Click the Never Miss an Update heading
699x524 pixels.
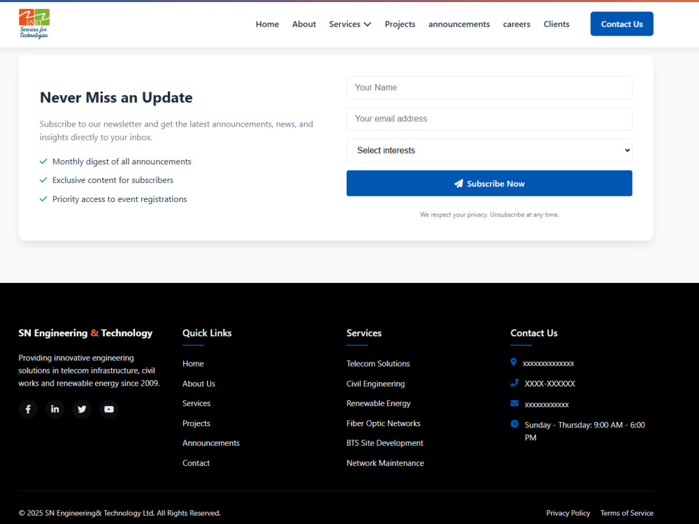click(x=116, y=98)
